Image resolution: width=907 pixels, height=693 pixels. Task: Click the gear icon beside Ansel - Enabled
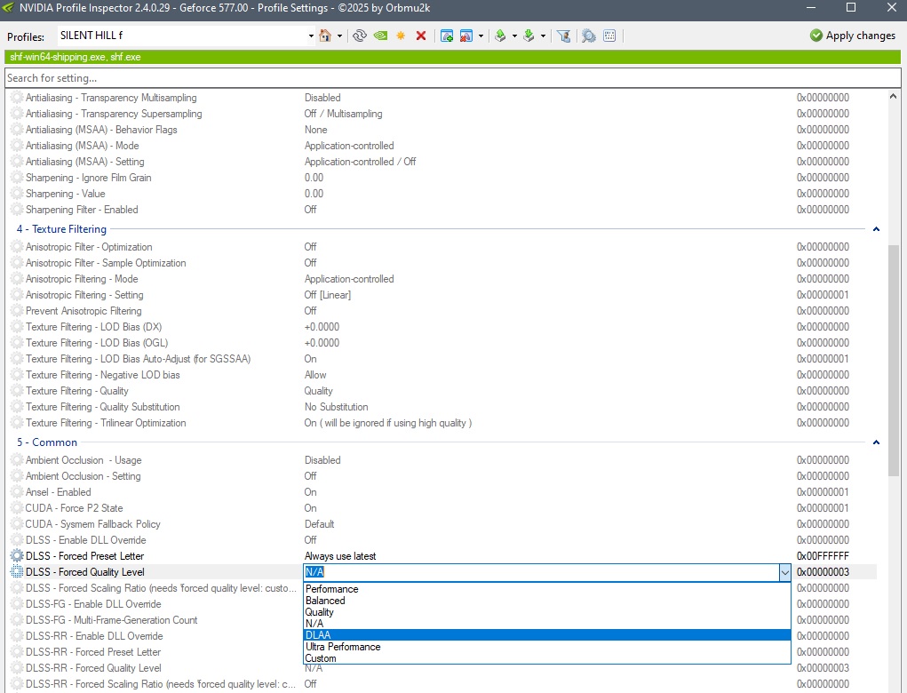[x=17, y=492]
